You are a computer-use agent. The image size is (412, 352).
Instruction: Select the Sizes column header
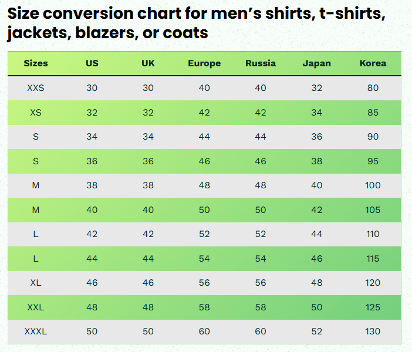[36, 63]
